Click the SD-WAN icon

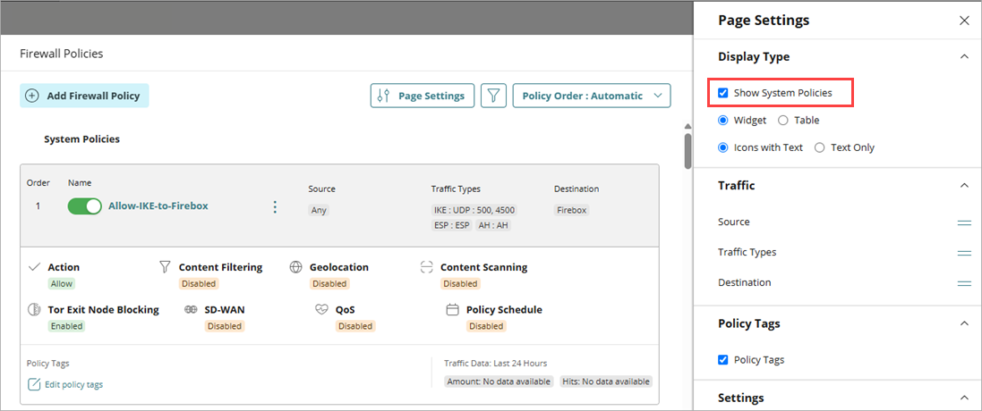(x=191, y=310)
